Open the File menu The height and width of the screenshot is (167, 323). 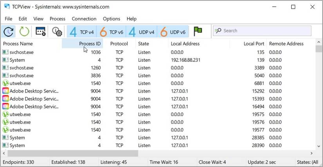tap(9, 19)
